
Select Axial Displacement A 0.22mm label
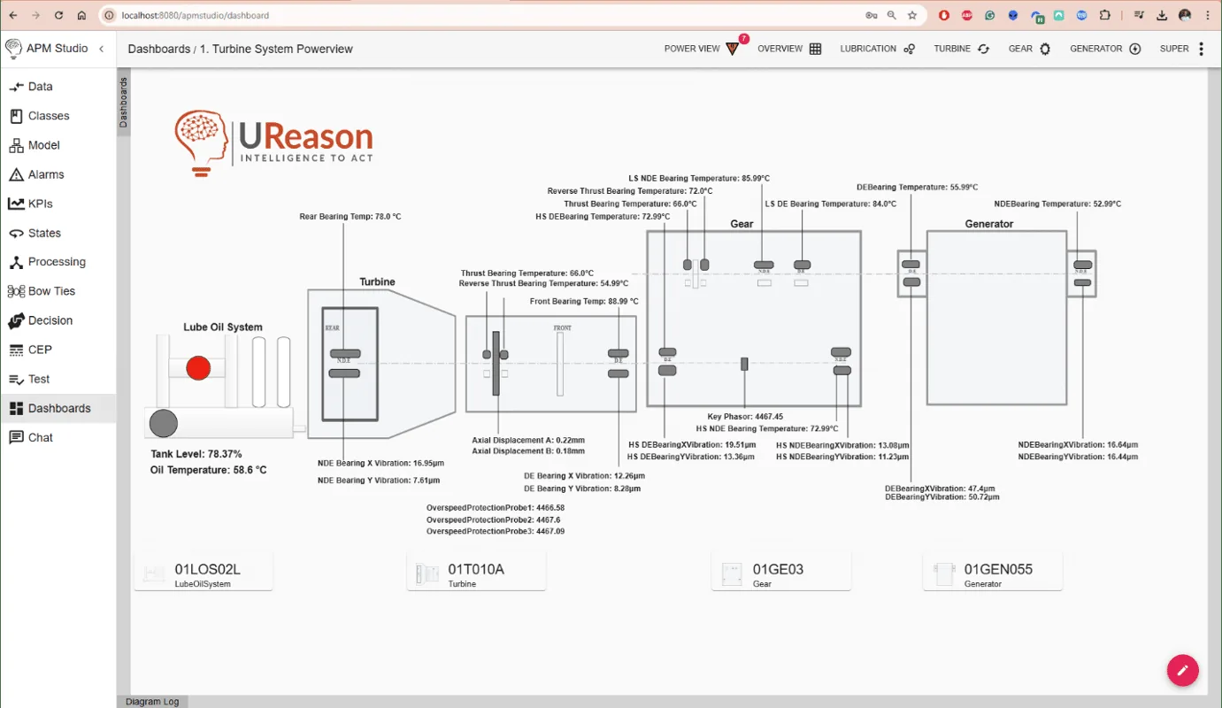(x=528, y=440)
